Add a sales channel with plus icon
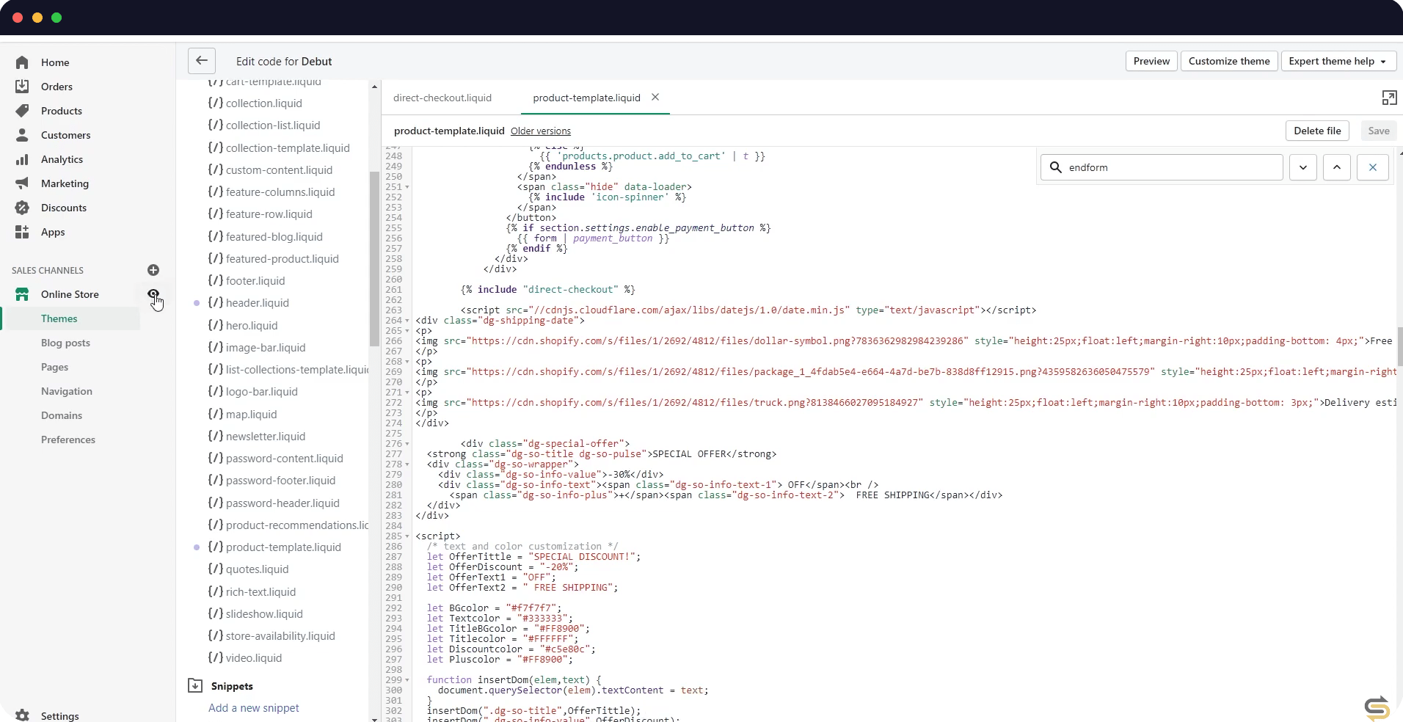This screenshot has width=1403, height=722. click(153, 270)
